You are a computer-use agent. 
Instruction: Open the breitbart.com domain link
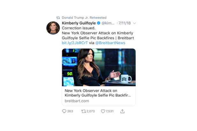point(77,101)
